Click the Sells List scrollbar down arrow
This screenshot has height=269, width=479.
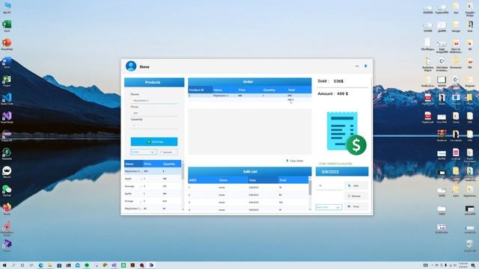pos(310,210)
